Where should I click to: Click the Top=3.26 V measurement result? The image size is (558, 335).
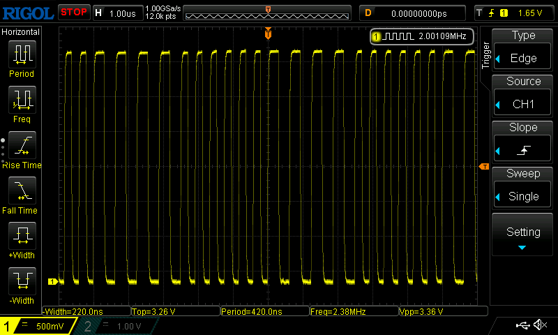[x=176, y=311]
